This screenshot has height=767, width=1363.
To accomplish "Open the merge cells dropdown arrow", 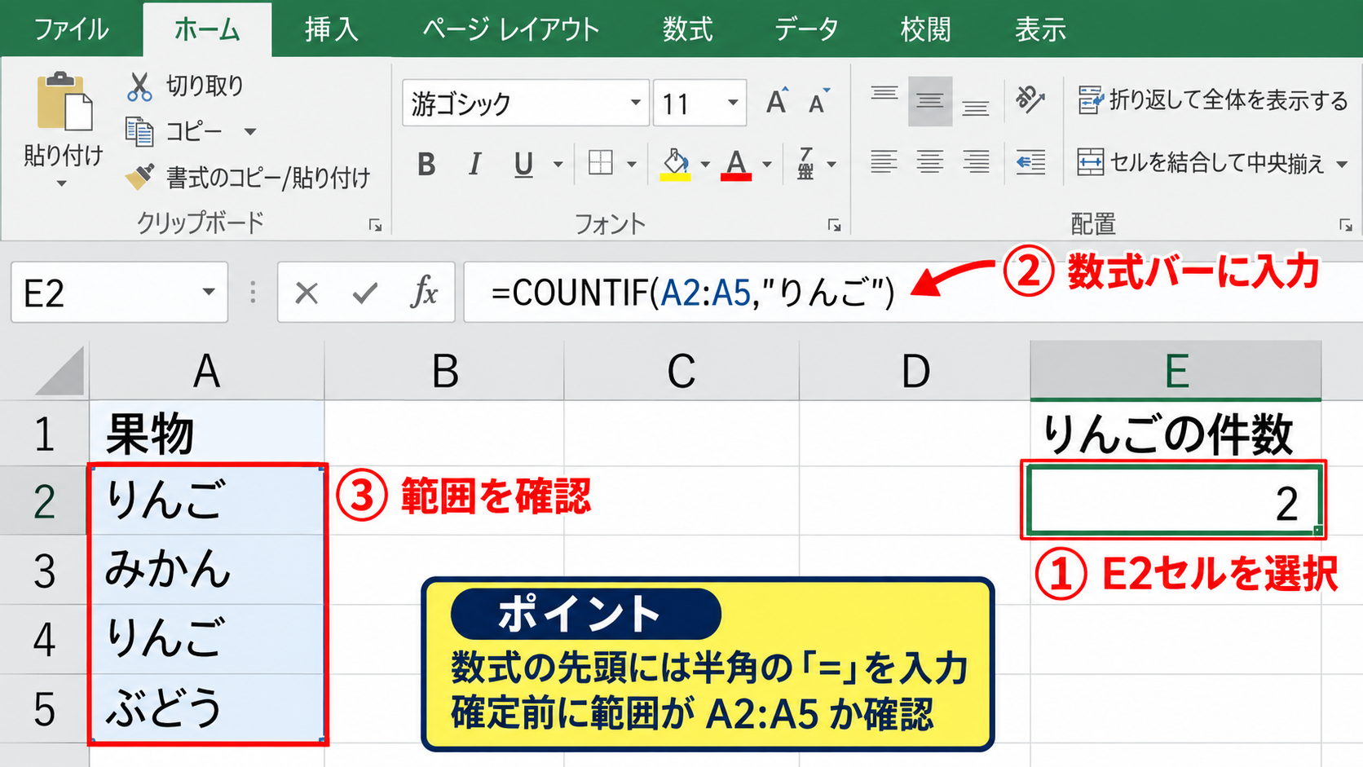I will (1342, 165).
